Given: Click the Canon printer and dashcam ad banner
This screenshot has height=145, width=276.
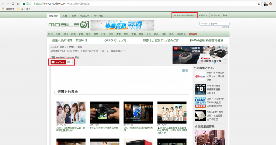Looking at the screenshot, I should point(200,55).
